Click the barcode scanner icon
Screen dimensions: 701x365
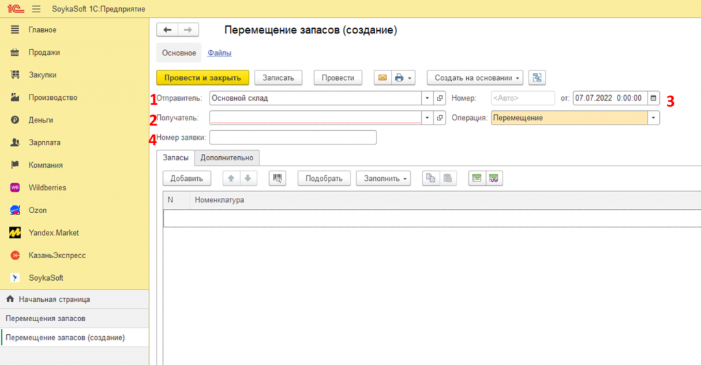click(x=277, y=179)
